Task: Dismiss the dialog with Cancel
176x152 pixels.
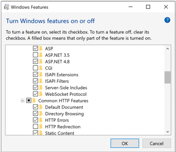Action: coord(157,143)
